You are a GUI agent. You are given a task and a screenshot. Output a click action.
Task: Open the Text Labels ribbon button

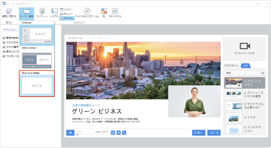click(115, 13)
